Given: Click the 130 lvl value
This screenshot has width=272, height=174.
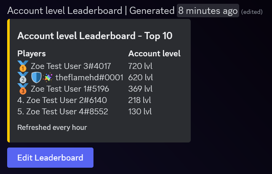Looking at the screenshot, I should tap(140, 111).
